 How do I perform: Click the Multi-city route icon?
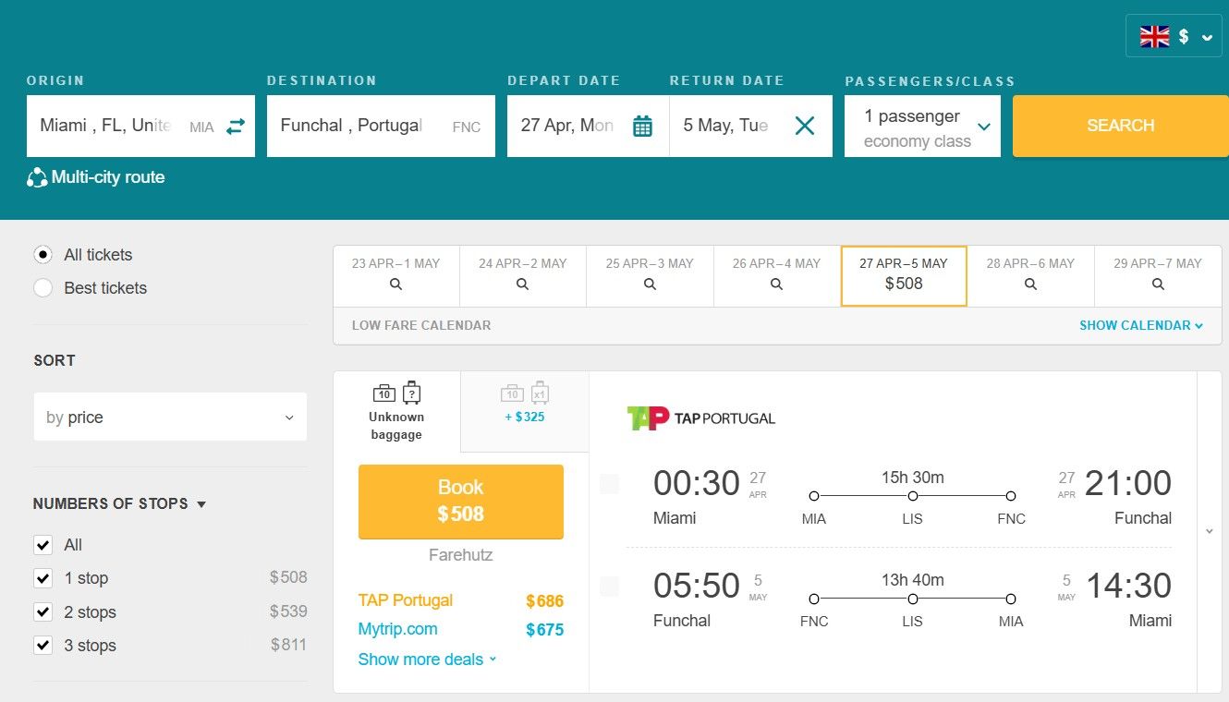(37, 177)
